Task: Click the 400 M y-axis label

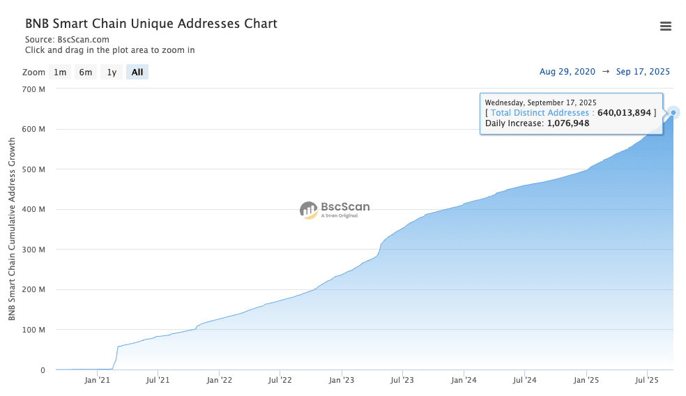Action: [x=33, y=209]
